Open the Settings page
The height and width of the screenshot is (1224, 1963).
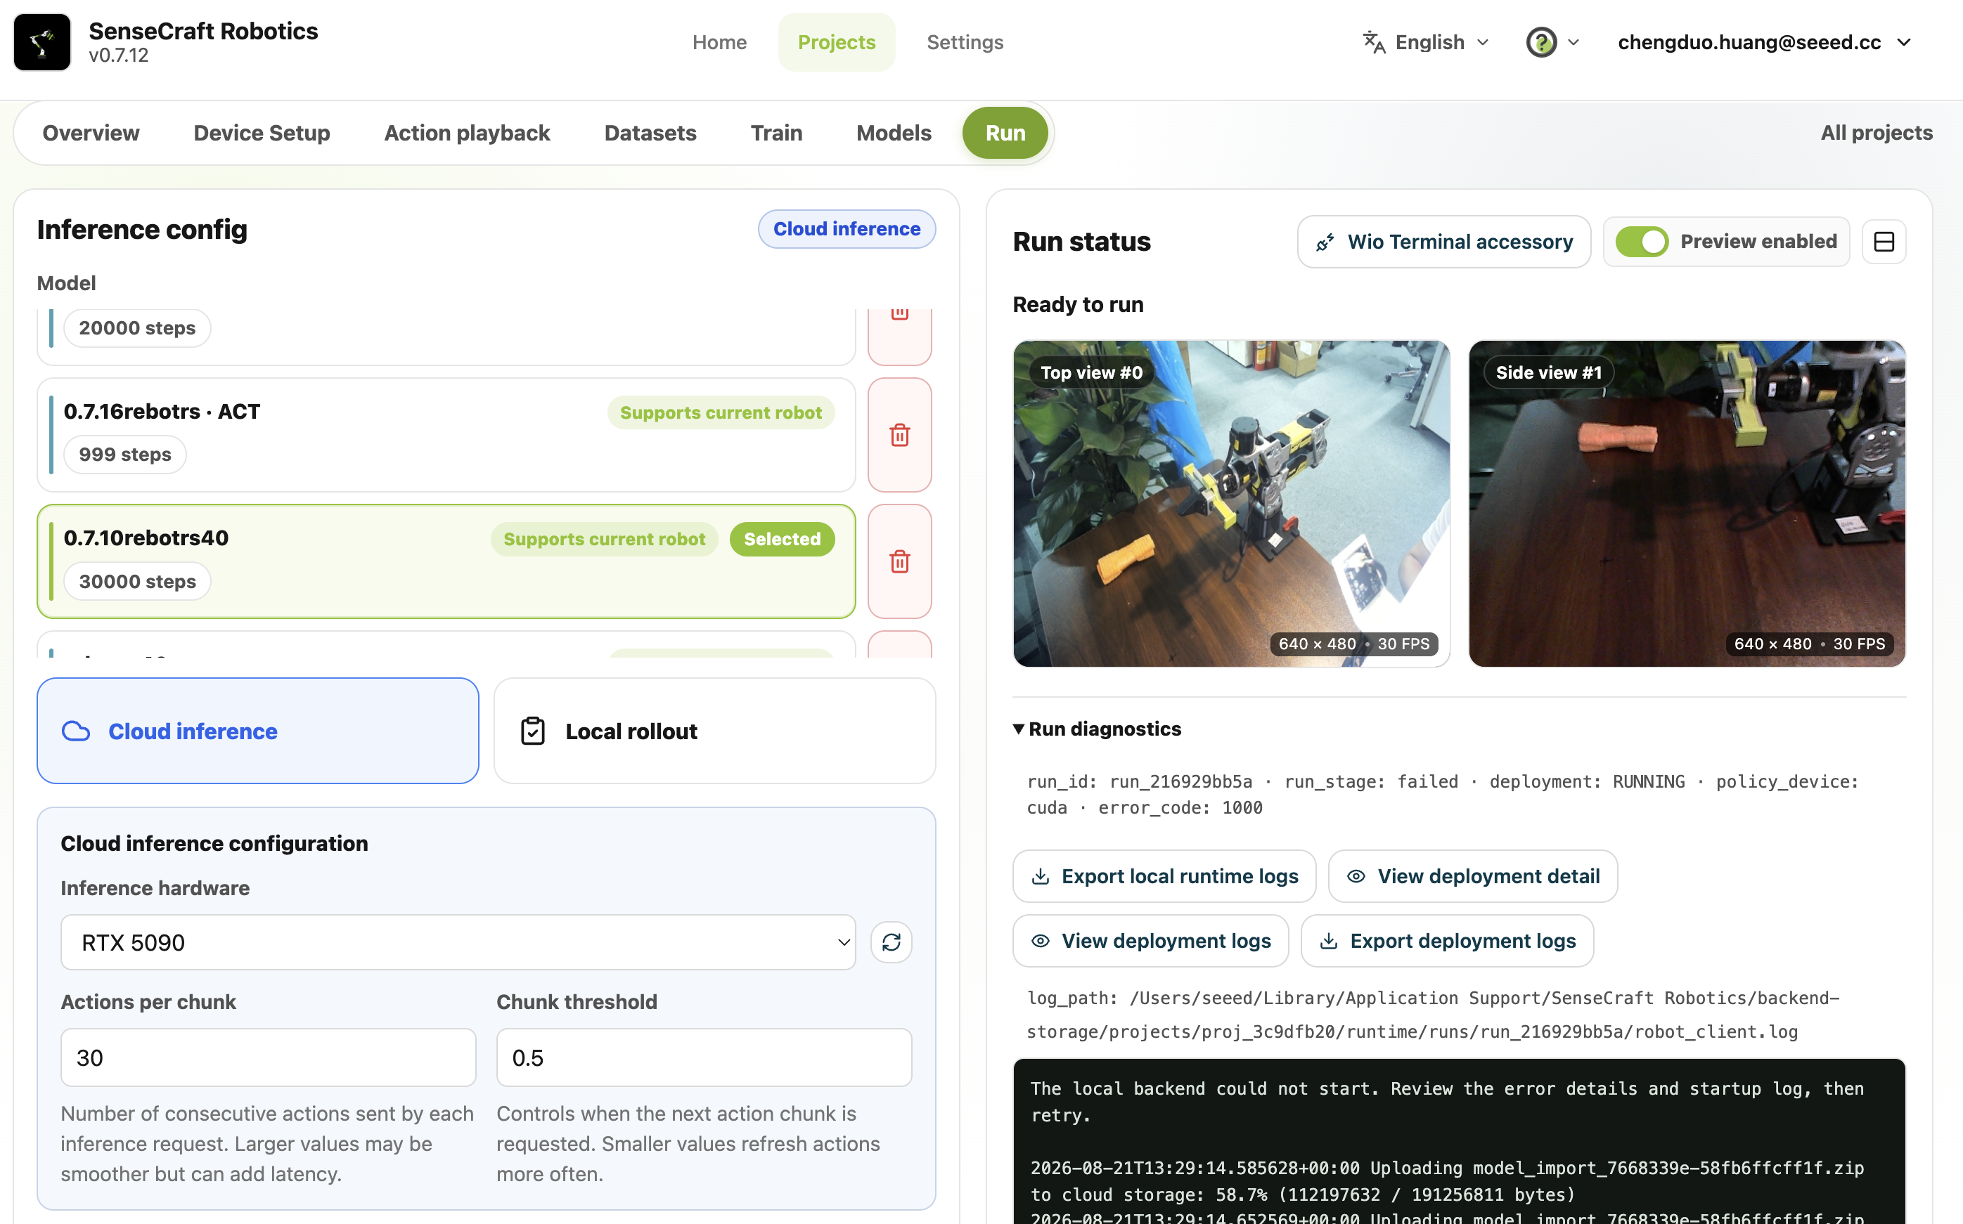coord(965,42)
